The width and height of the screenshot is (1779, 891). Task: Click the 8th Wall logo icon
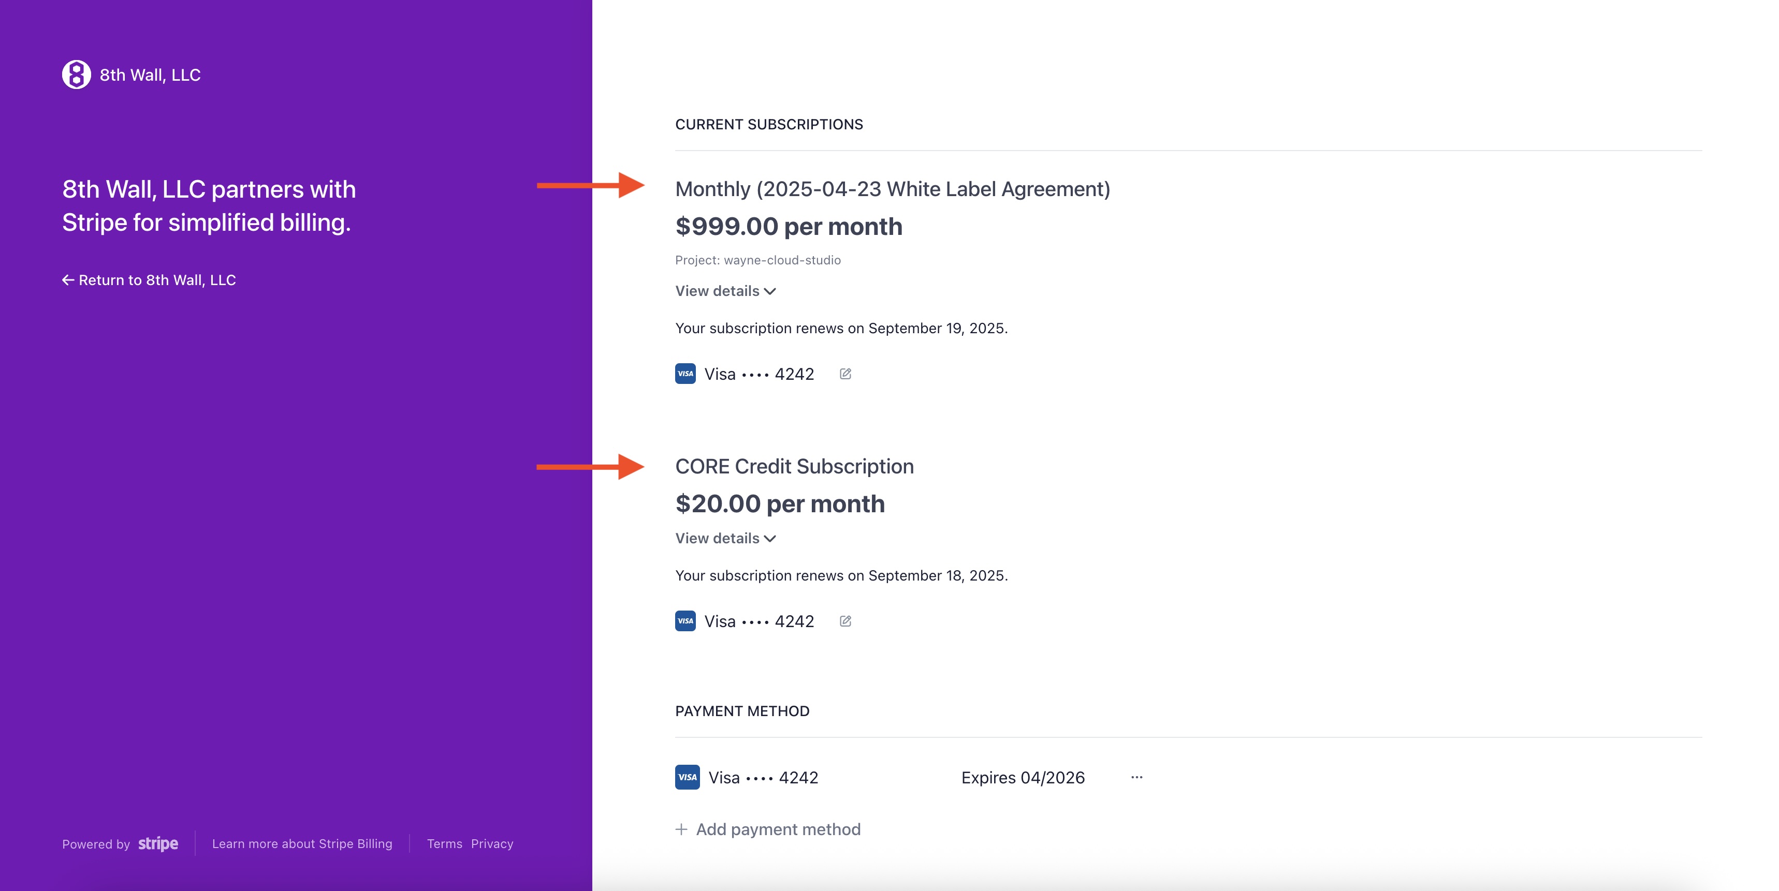click(x=76, y=75)
